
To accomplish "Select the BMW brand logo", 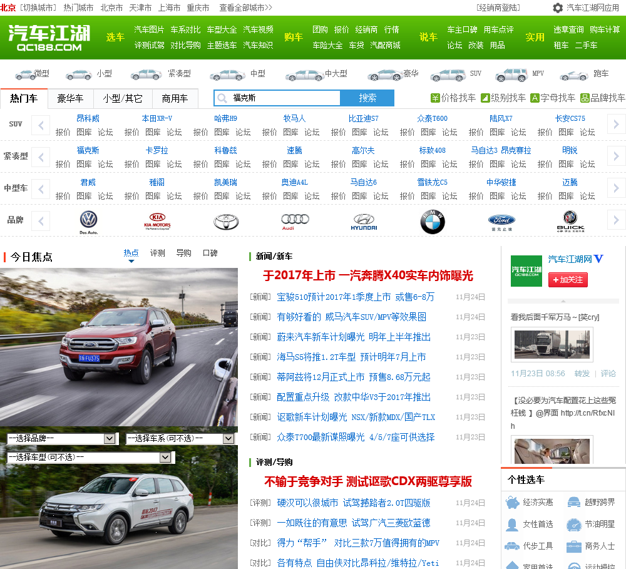I will pyautogui.click(x=433, y=222).
